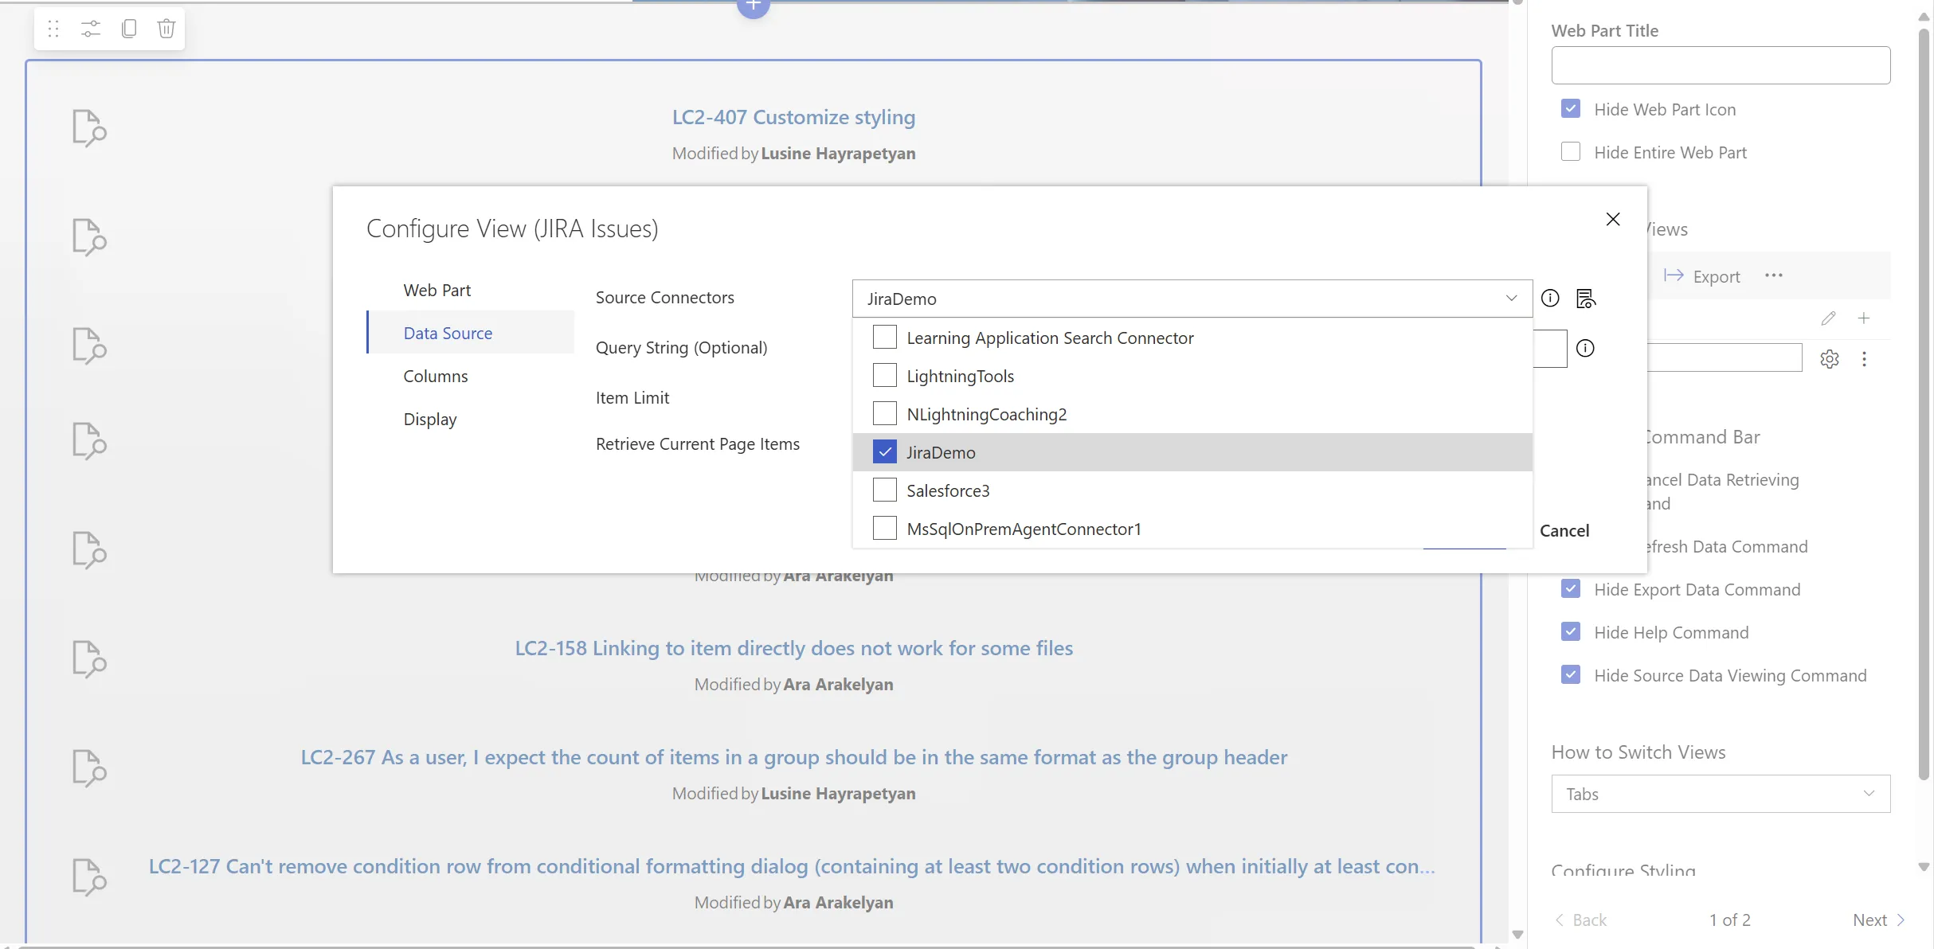This screenshot has height=949, width=1934.
Task: Open the How to Switch Views dropdown
Action: [x=1721, y=794]
